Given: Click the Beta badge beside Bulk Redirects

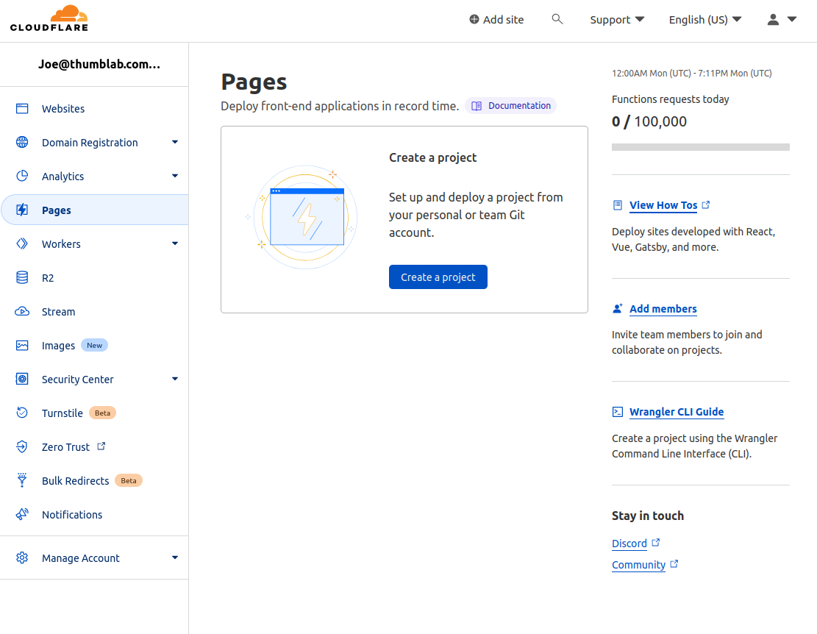Looking at the screenshot, I should (x=129, y=481).
